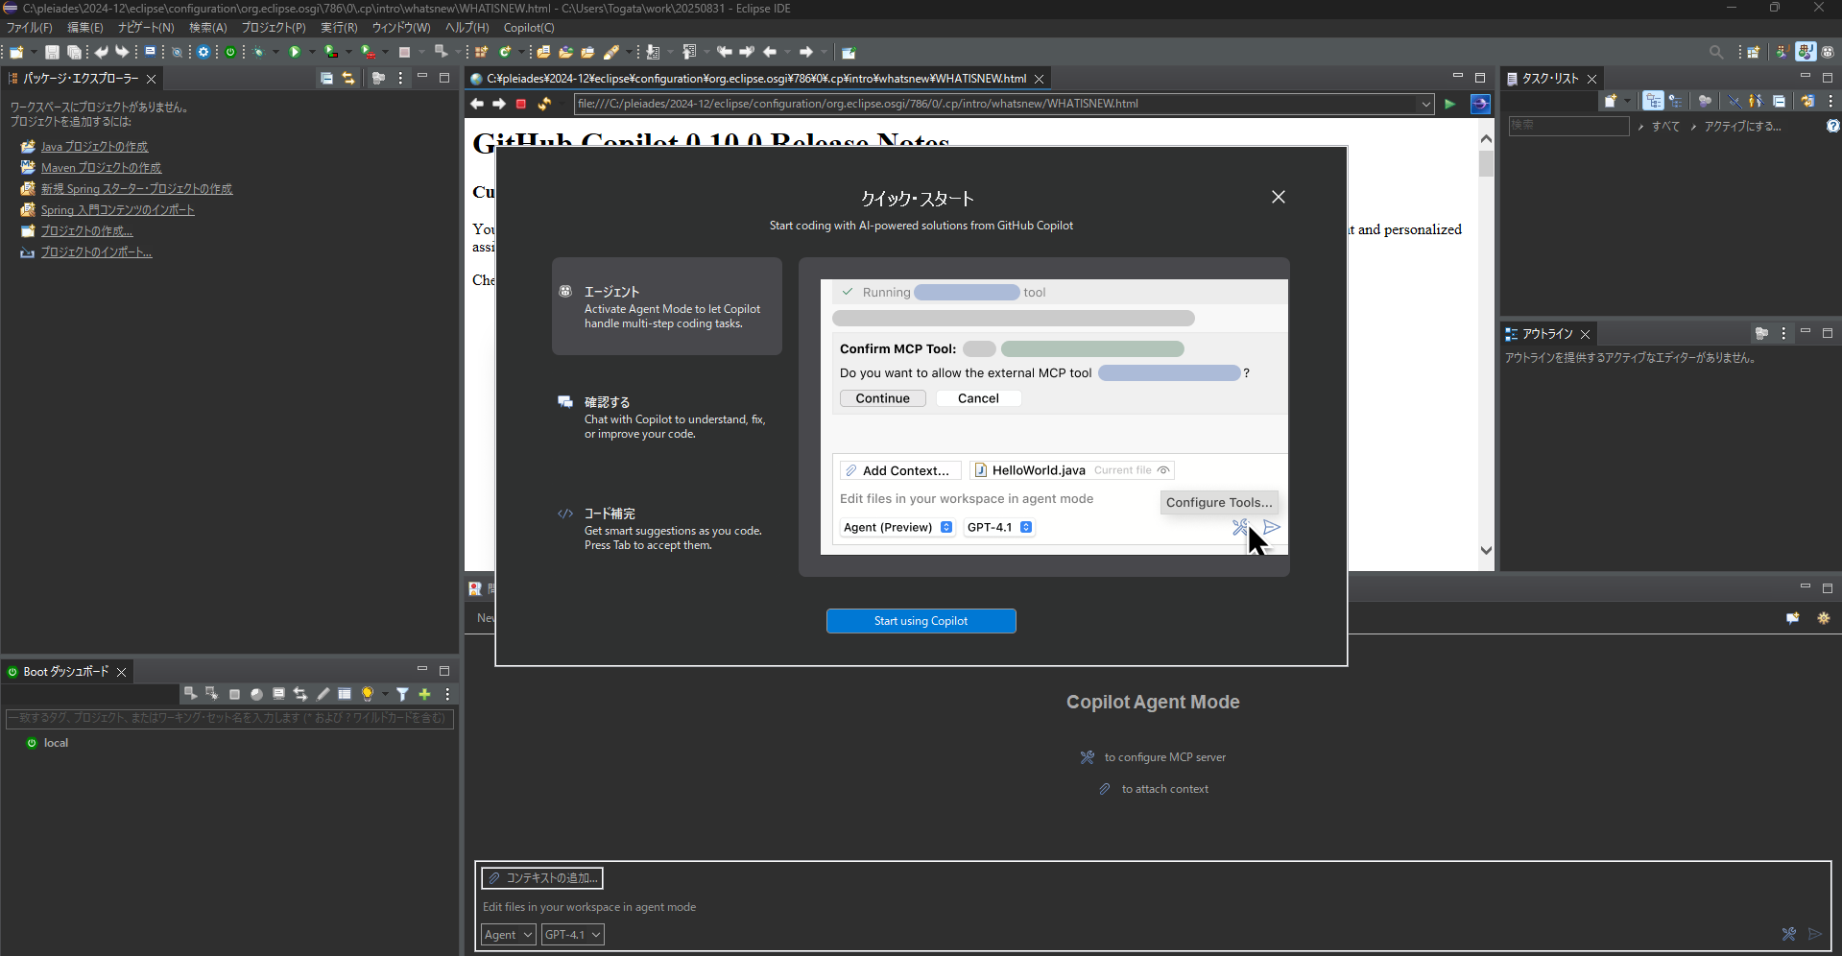
Task: Toggle categorized view in the task list
Action: click(x=1654, y=101)
